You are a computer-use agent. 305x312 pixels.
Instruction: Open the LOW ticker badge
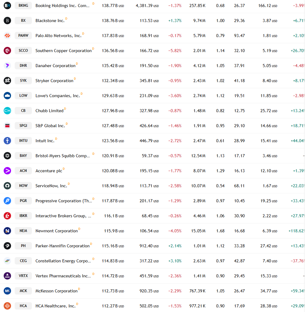tap(23, 96)
